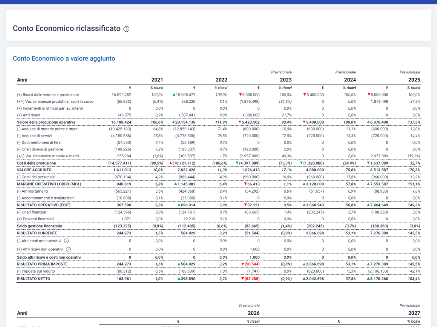Select row label RISULTATO CORRENTE
The image size is (437, 327).
pos(37,233)
